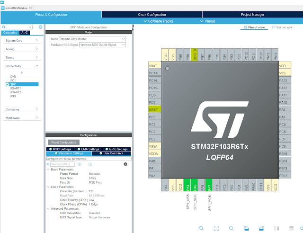Image resolution: width=303 pixels, height=233 pixels.
Task: Open GPIO Settings tab
Action: [116, 149]
